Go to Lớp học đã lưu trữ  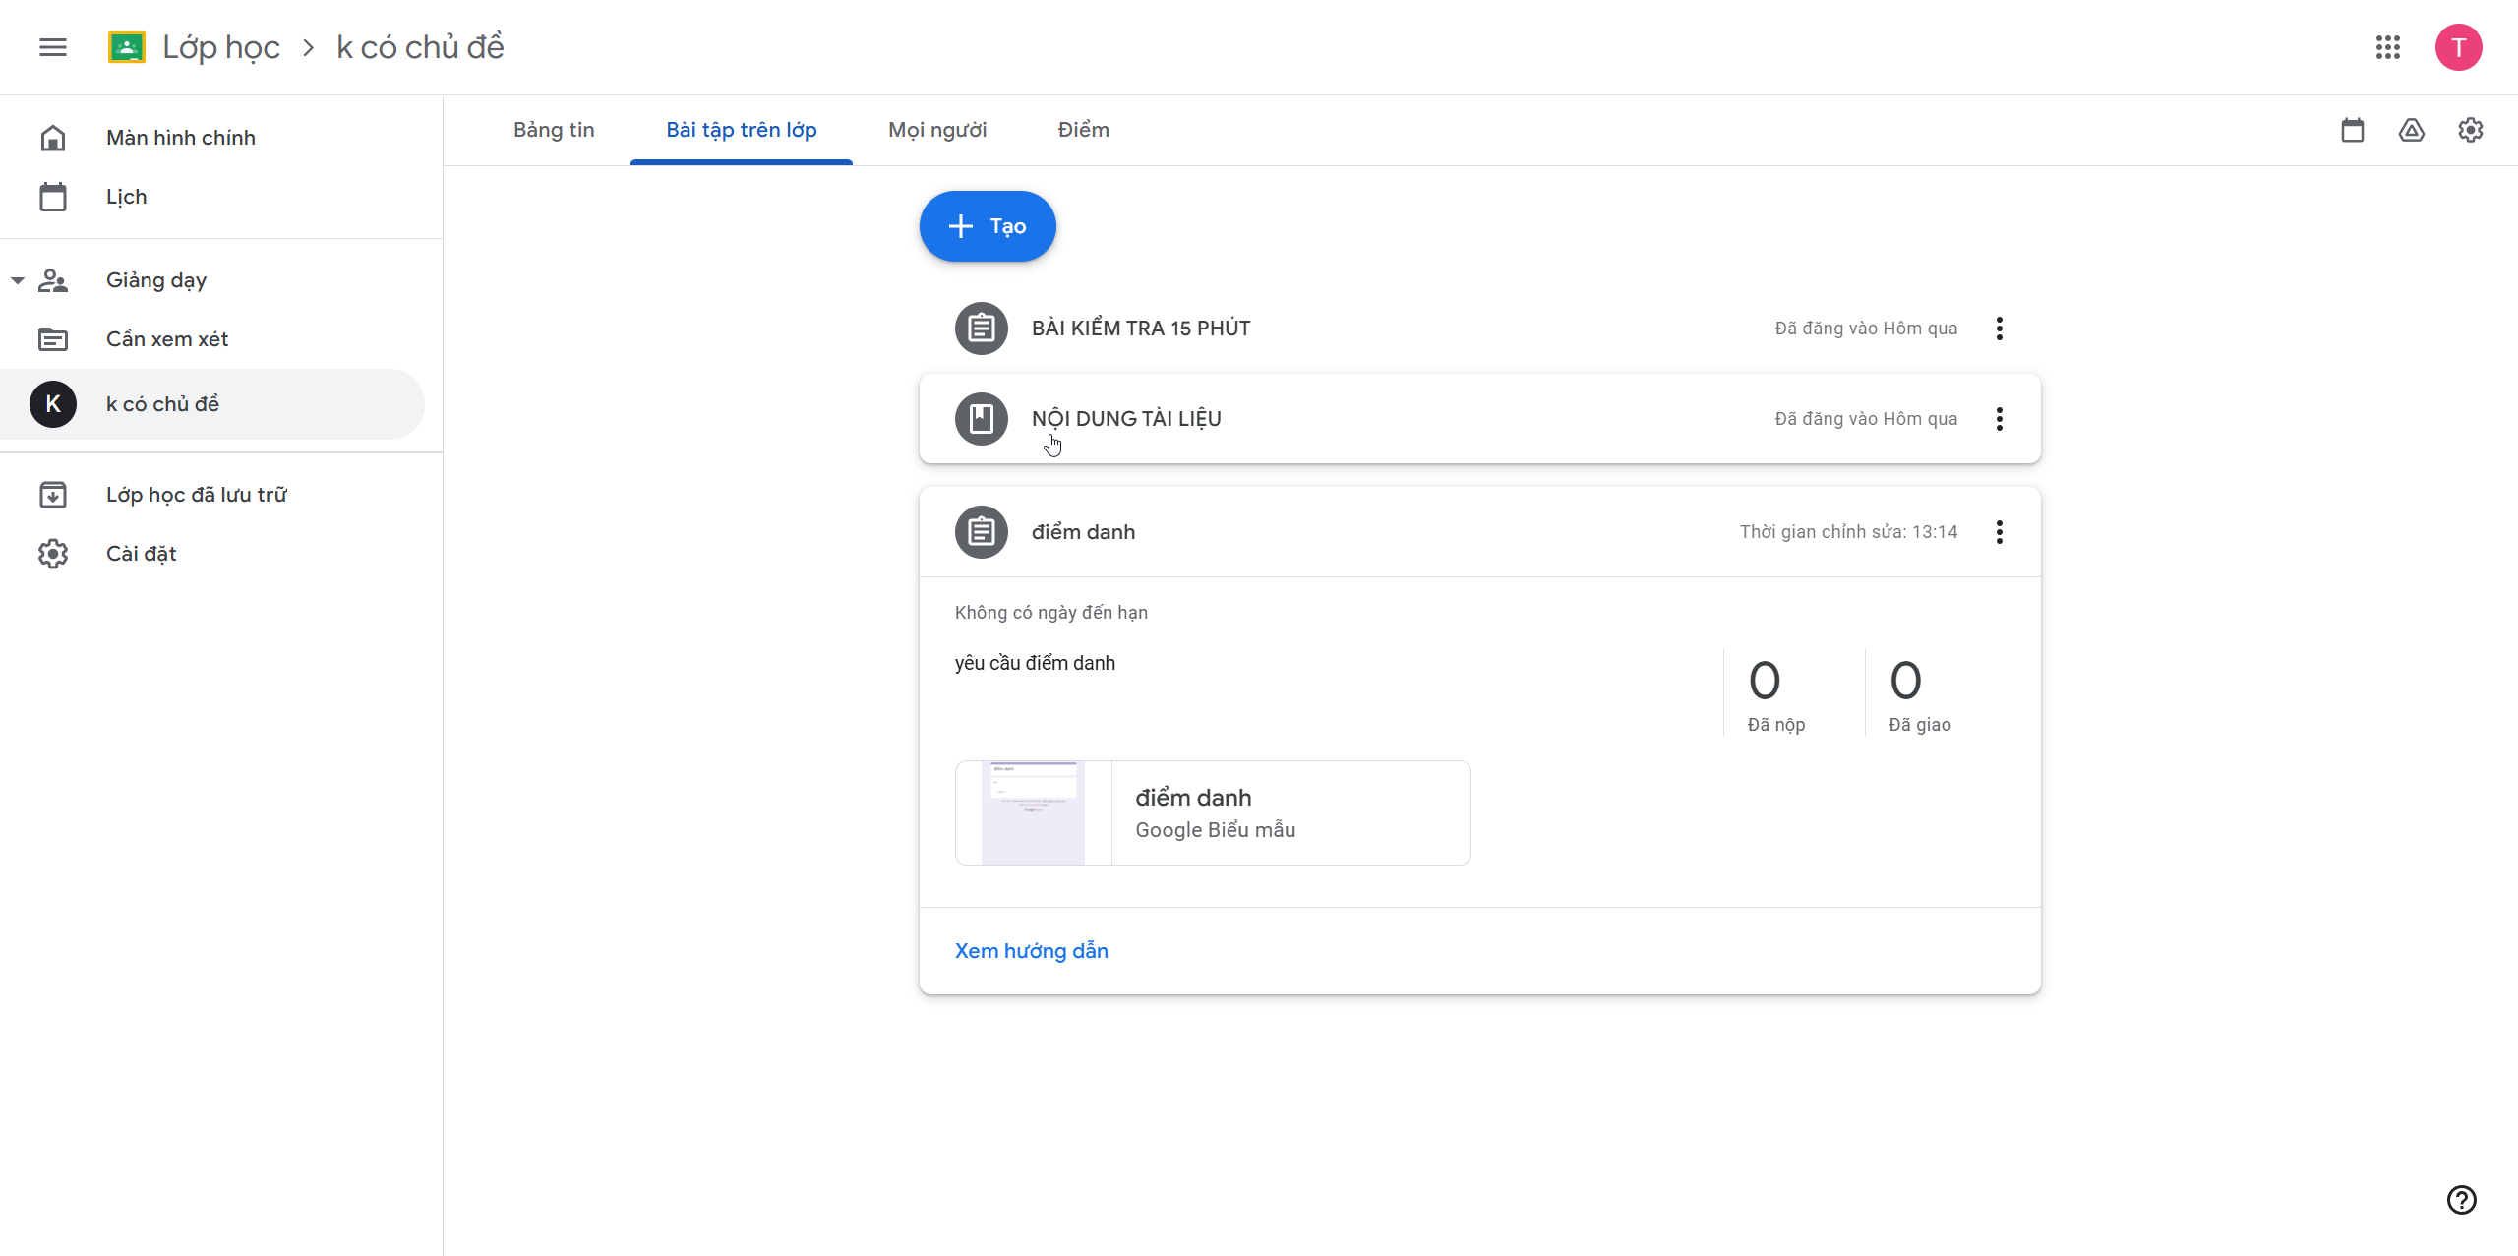click(197, 495)
